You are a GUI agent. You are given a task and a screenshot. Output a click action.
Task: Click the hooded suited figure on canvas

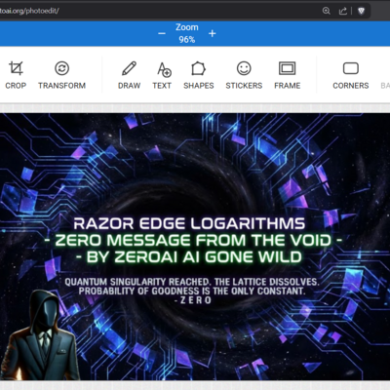(40, 334)
